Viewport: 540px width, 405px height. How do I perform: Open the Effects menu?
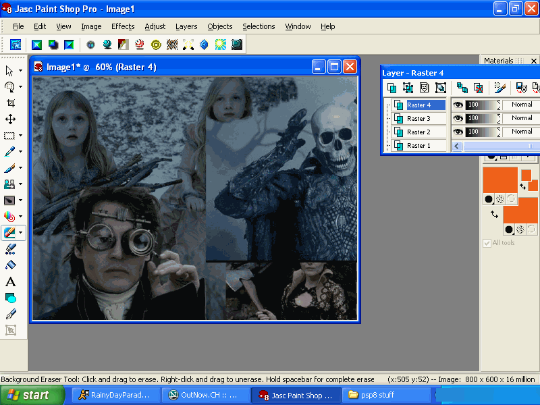(x=123, y=26)
